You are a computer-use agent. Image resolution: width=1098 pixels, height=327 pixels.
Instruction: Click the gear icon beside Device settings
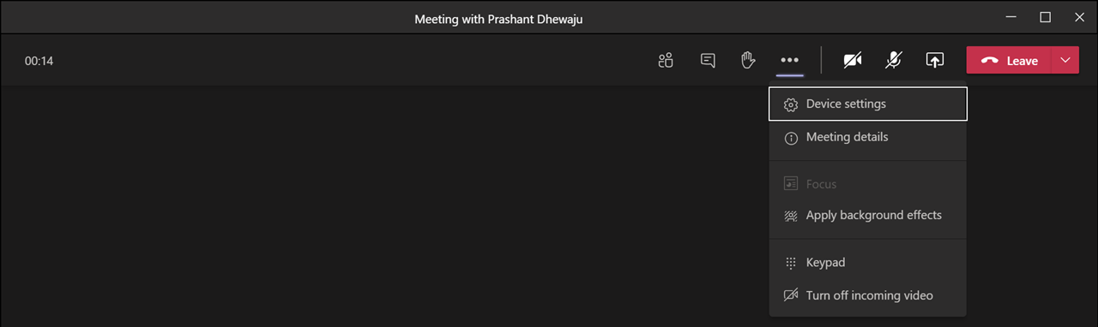(x=791, y=104)
